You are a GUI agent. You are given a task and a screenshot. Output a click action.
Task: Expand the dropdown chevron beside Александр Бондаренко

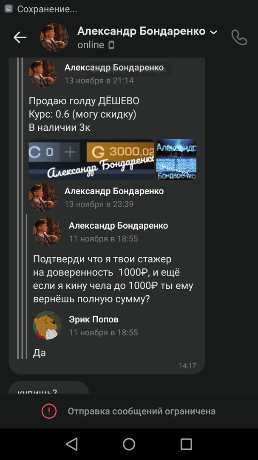[214, 32]
